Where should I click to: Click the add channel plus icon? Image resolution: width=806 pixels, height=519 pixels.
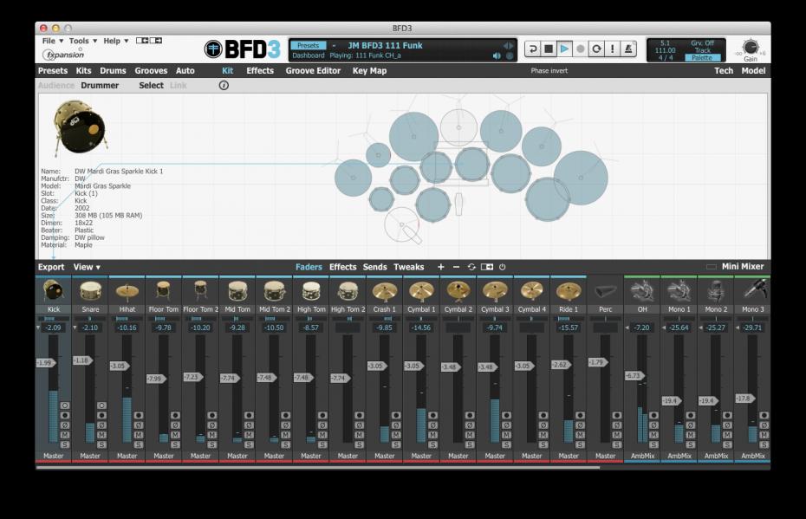click(x=440, y=267)
